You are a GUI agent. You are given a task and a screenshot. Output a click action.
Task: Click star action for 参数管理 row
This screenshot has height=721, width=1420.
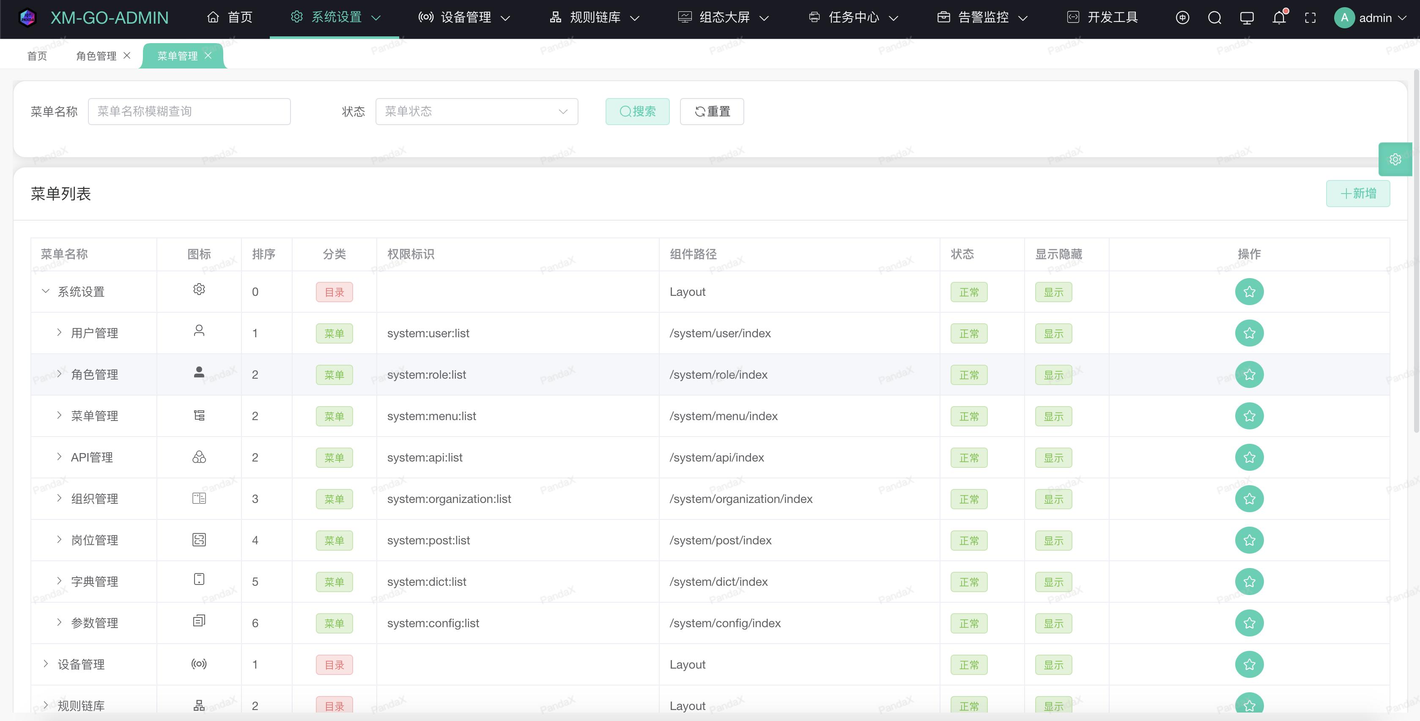(x=1249, y=623)
